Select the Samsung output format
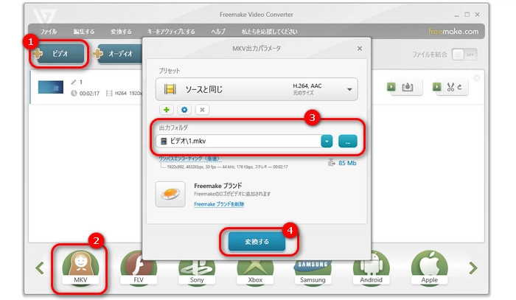The width and height of the screenshot is (516, 300). point(313,272)
